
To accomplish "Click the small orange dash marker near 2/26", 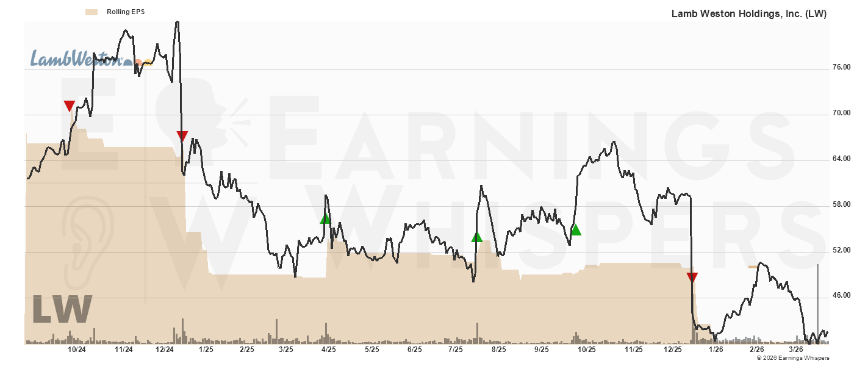I will [753, 267].
